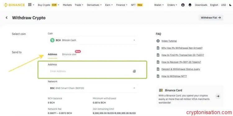Expand the Wallet menu
Viewport: 233px width, 116px height.
[x=159, y=5]
